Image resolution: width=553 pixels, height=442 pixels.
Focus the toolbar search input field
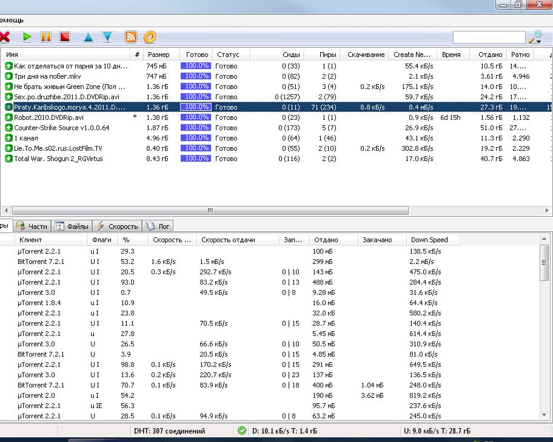pos(489,37)
